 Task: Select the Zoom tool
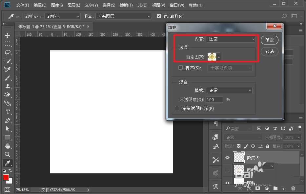(x=8, y=154)
